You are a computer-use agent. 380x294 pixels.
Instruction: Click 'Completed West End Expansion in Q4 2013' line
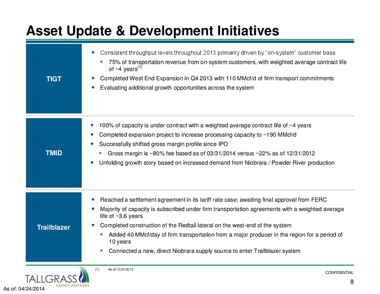coord(217,78)
